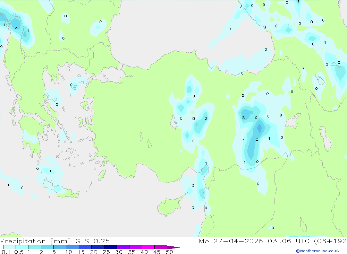347x254 pixels.
Task: Click legend value "25"
Action: point(106,252)
